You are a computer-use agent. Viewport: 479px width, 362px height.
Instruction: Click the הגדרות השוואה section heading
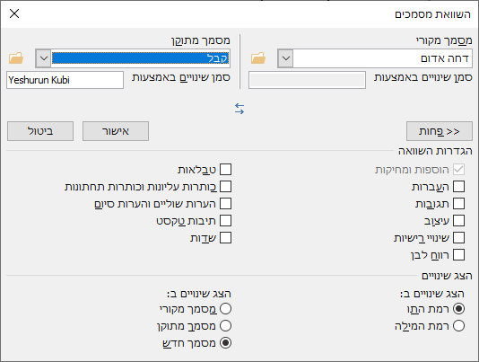[435, 151]
